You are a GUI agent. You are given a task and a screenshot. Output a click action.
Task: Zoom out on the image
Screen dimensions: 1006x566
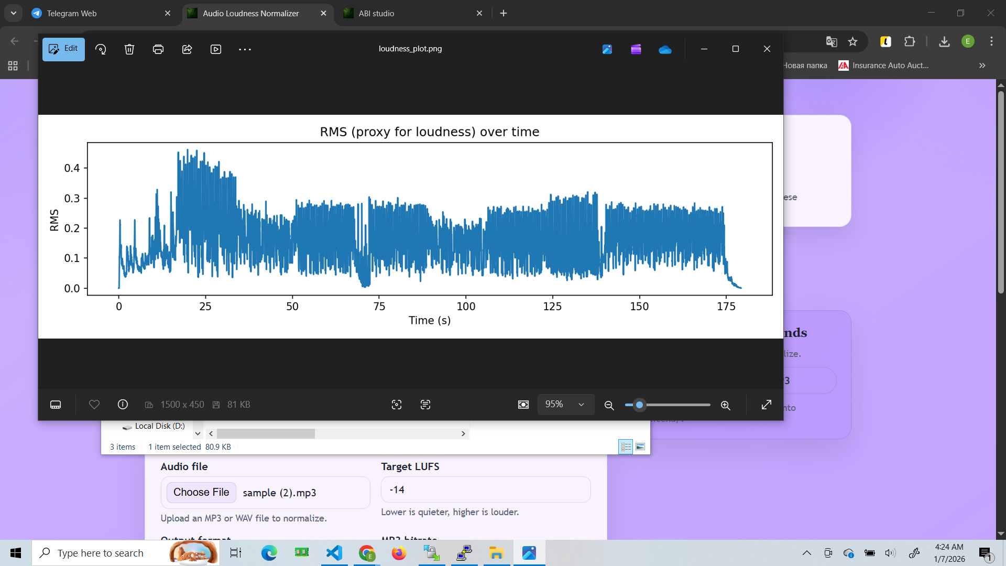(609, 405)
